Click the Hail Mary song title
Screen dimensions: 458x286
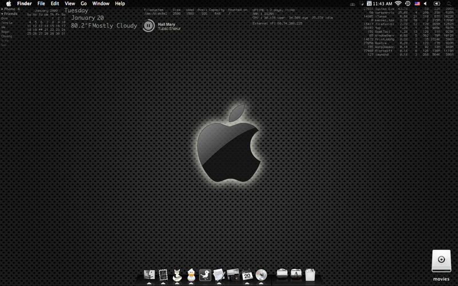[x=167, y=24]
